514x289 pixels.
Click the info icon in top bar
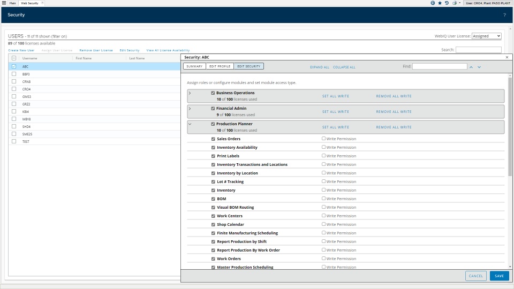pos(433,3)
